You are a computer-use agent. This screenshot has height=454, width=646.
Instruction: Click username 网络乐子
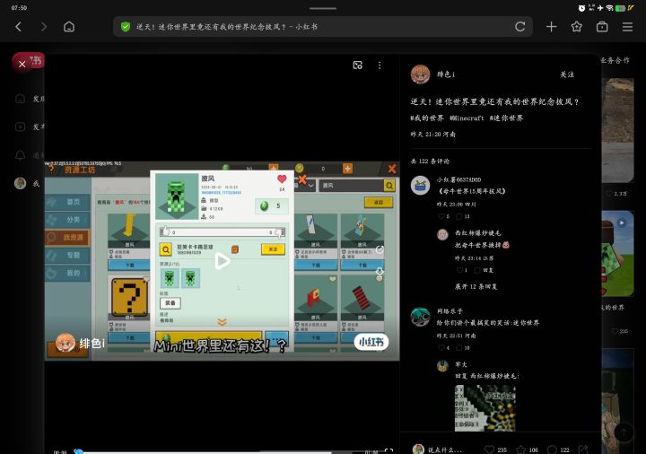(x=450, y=311)
